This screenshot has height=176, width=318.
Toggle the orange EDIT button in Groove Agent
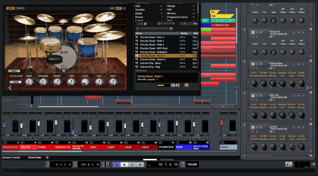pos(119,8)
